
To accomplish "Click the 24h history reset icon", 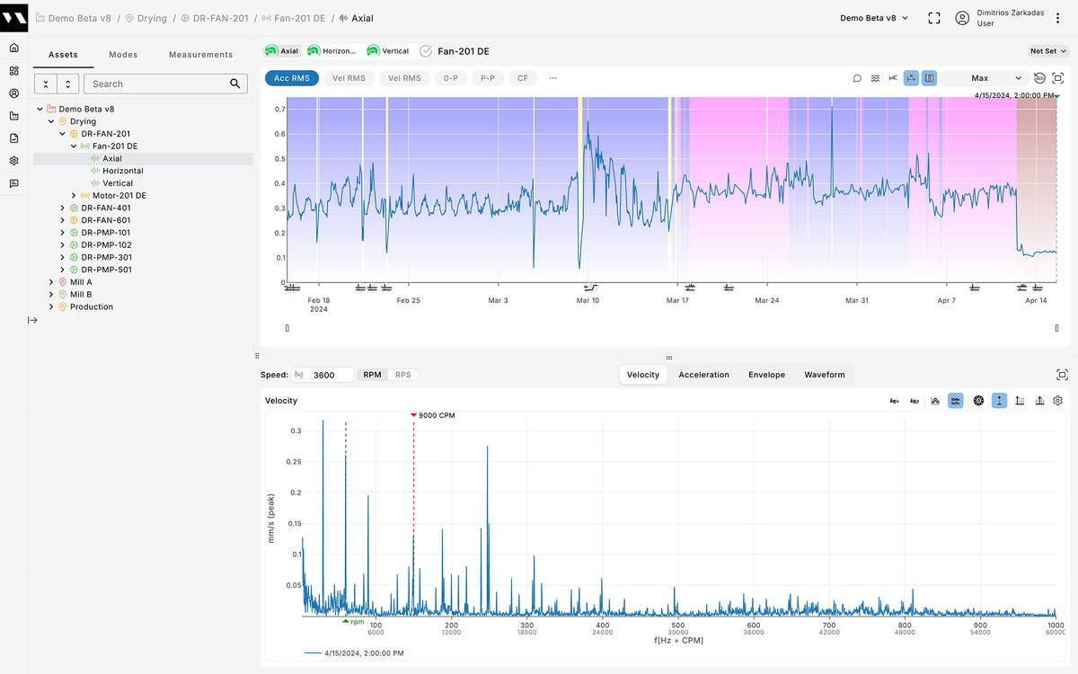I will (1039, 78).
